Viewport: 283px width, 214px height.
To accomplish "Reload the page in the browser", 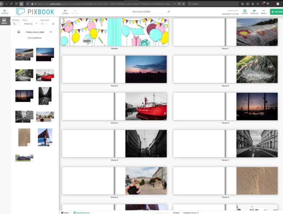I will point(16,4).
